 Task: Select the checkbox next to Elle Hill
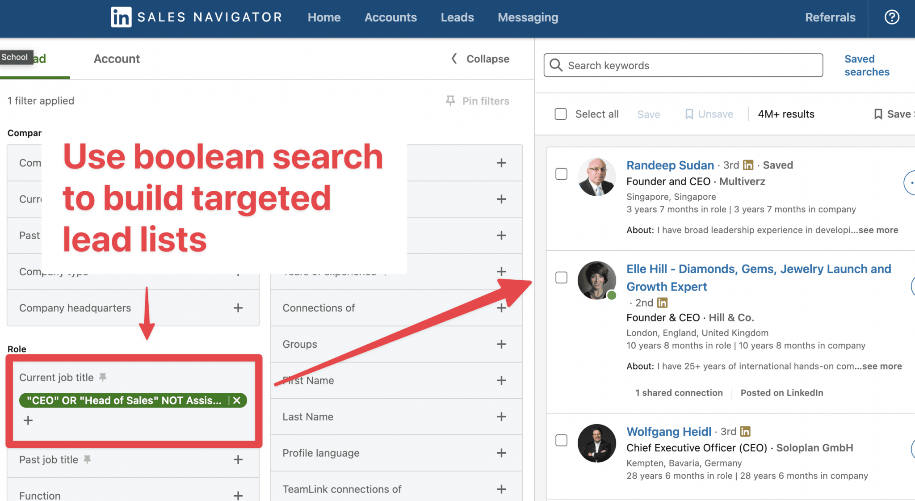[561, 278]
